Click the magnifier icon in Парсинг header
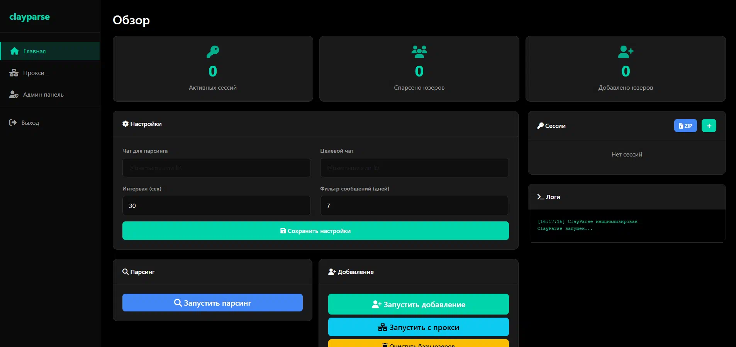The width and height of the screenshot is (736, 347). pyautogui.click(x=125, y=272)
